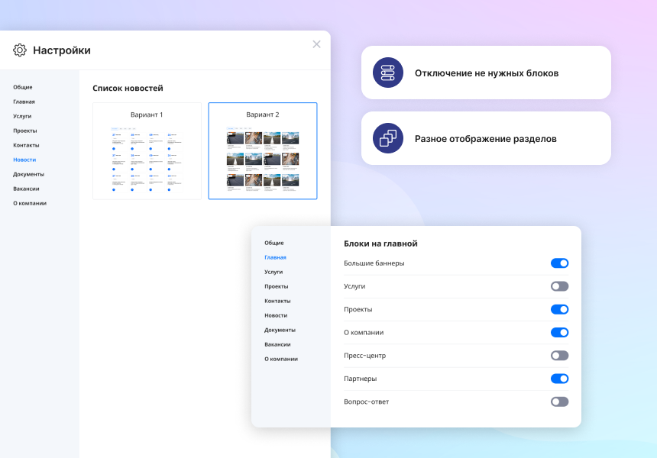Click the Отключение не нужных блоков card

click(486, 73)
